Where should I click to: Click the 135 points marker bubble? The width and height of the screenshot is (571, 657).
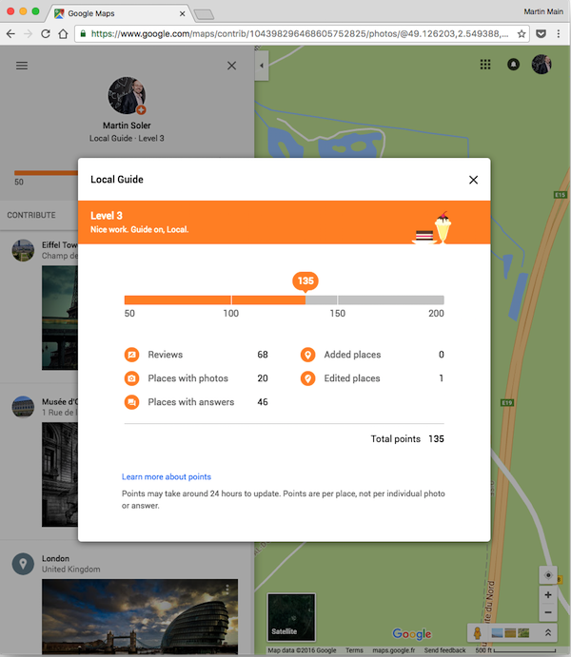[305, 280]
